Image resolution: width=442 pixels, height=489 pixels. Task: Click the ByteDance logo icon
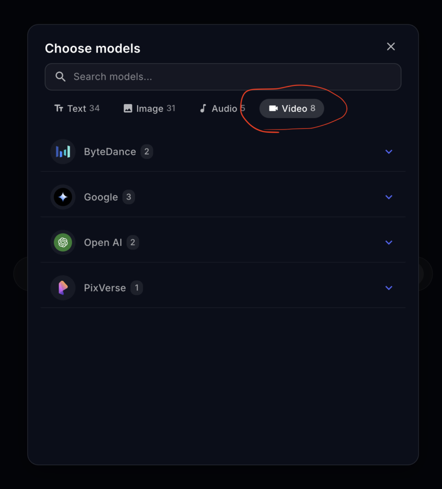(x=63, y=152)
